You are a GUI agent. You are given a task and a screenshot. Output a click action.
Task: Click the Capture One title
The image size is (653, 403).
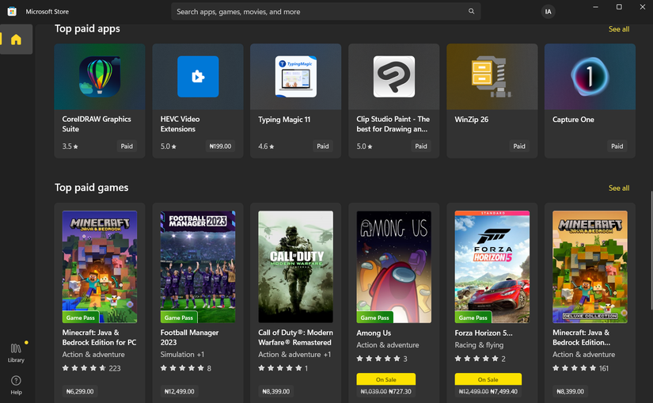tap(574, 120)
